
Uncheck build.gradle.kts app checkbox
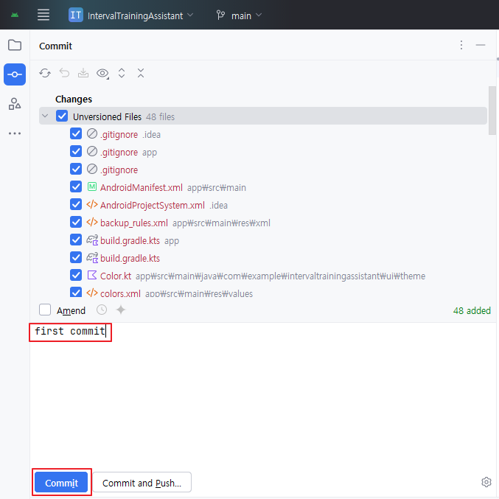click(x=76, y=240)
